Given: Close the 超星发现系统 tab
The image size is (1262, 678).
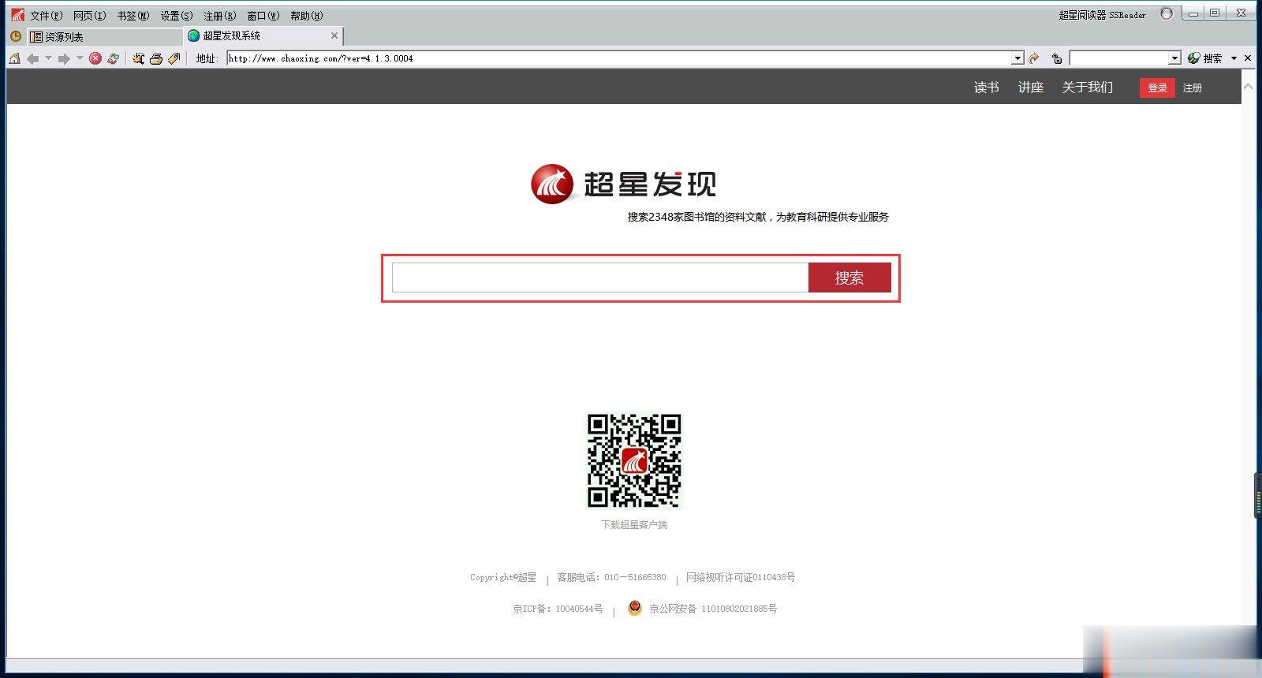Looking at the screenshot, I should pos(334,35).
